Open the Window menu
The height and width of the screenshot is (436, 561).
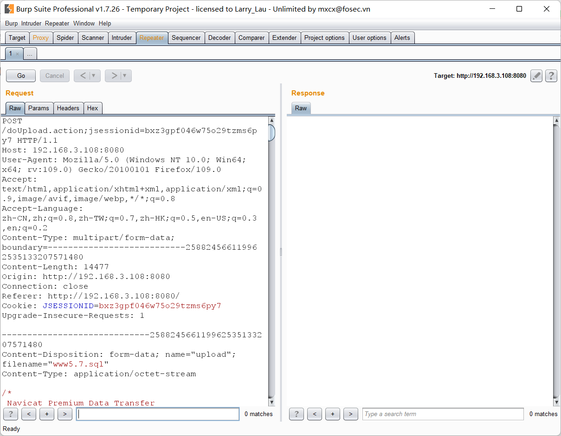coord(84,23)
